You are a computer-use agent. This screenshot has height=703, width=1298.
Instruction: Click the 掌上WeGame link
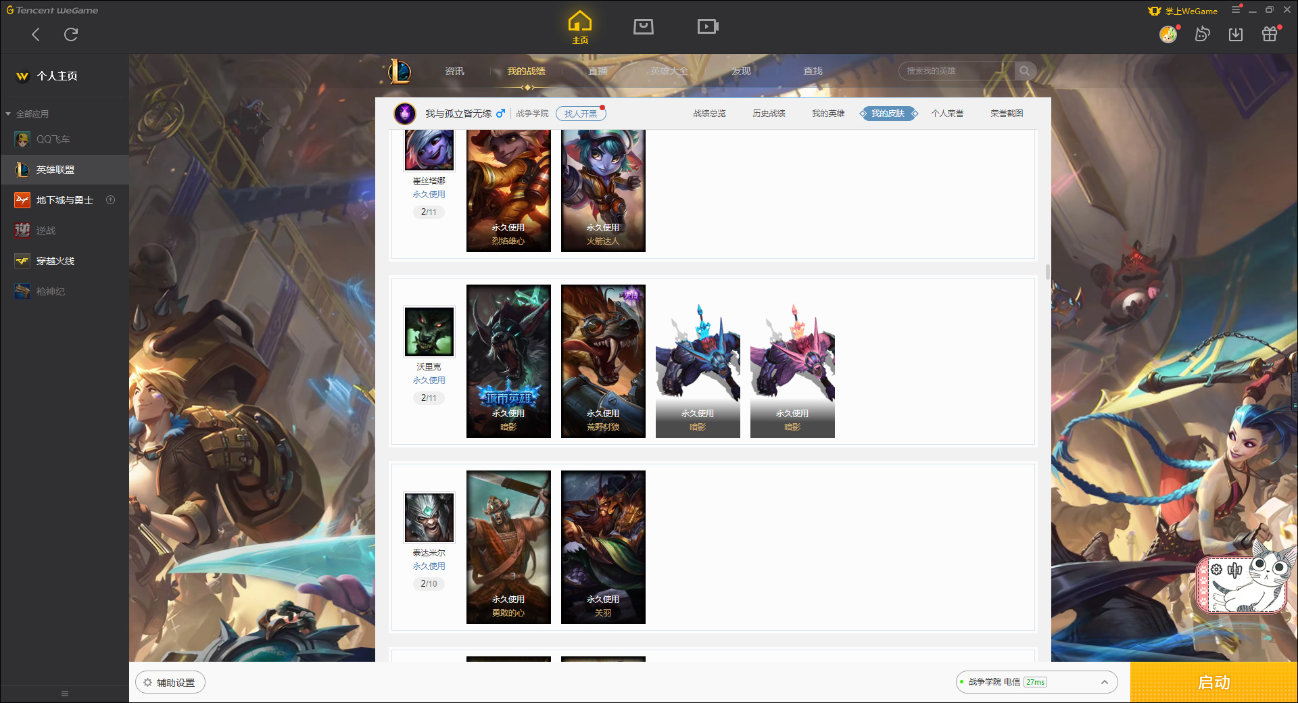pos(1184,11)
